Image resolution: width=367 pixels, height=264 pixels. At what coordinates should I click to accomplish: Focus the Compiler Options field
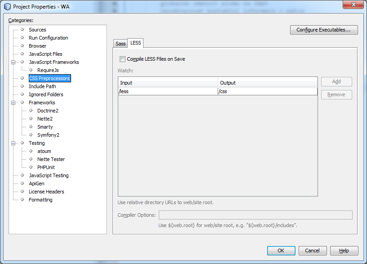click(x=255, y=215)
